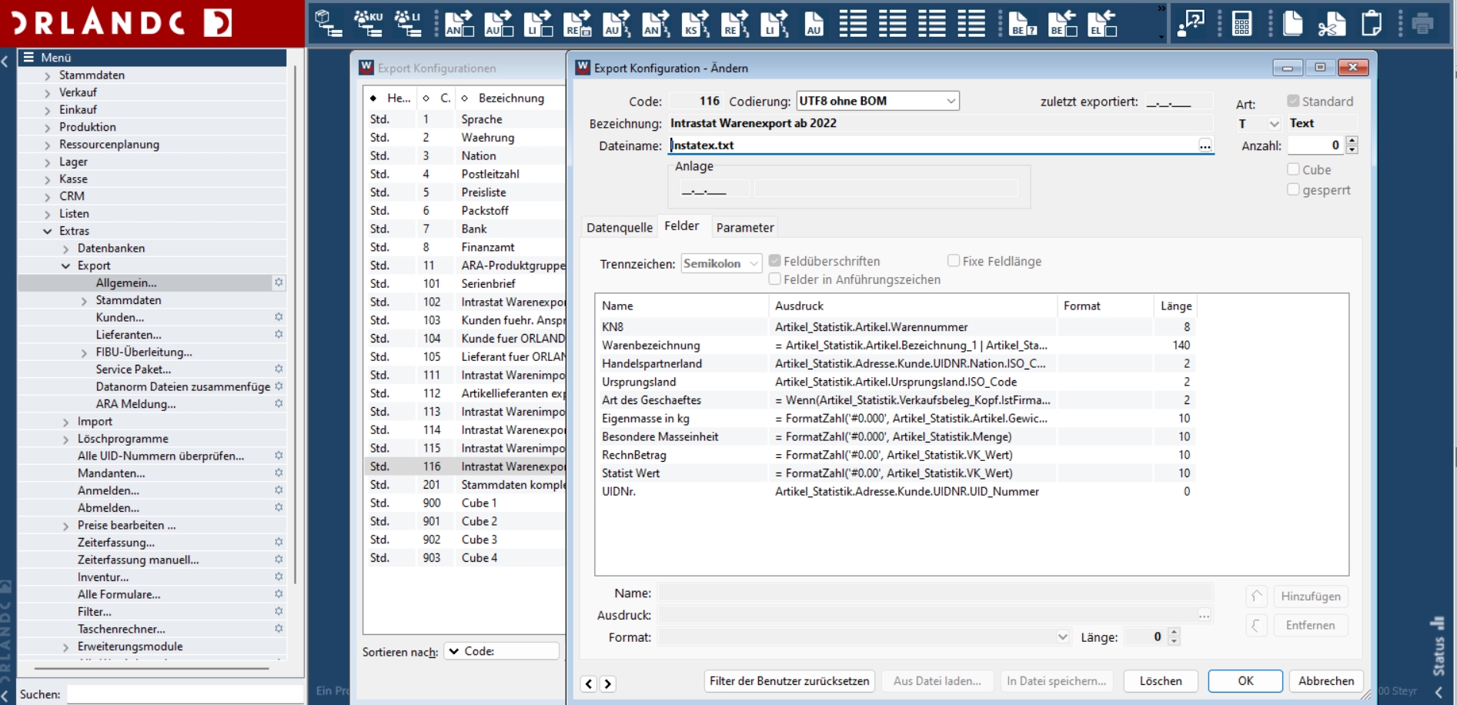Expand the Stammdaten menu node

tap(48, 75)
